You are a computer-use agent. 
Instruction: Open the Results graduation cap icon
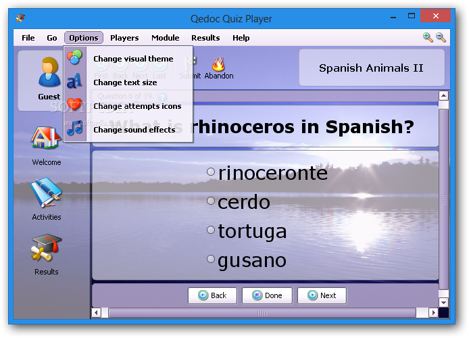pos(47,248)
